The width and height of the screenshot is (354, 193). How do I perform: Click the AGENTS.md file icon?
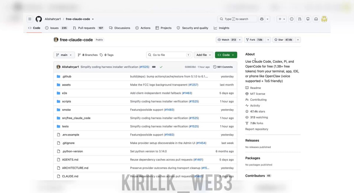(x=58, y=160)
